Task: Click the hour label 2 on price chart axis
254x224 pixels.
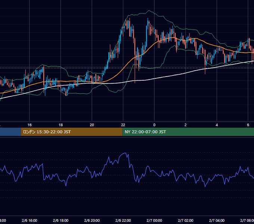Action: coord(186,125)
